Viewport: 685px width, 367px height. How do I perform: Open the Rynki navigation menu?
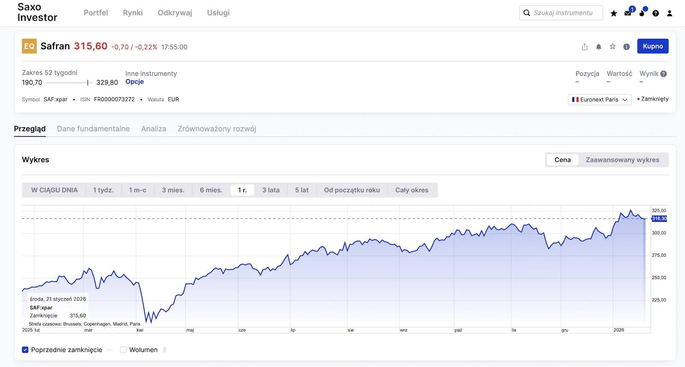point(133,13)
